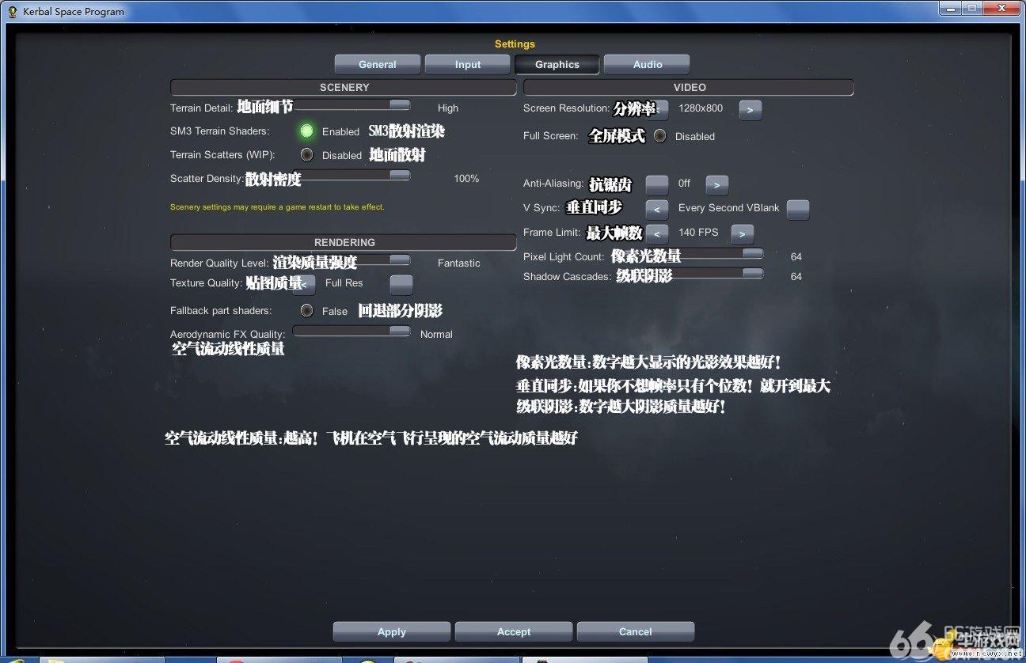Click the Pixel Light Count slider handle
The width and height of the screenshot is (1026, 663).
(753, 254)
